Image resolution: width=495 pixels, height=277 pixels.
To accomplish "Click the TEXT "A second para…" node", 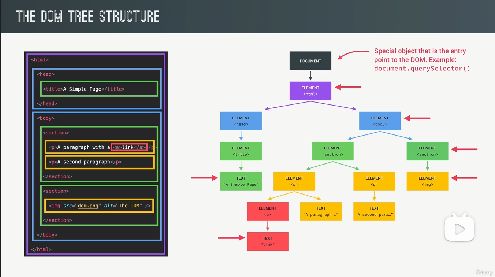I will [x=374, y=211].
